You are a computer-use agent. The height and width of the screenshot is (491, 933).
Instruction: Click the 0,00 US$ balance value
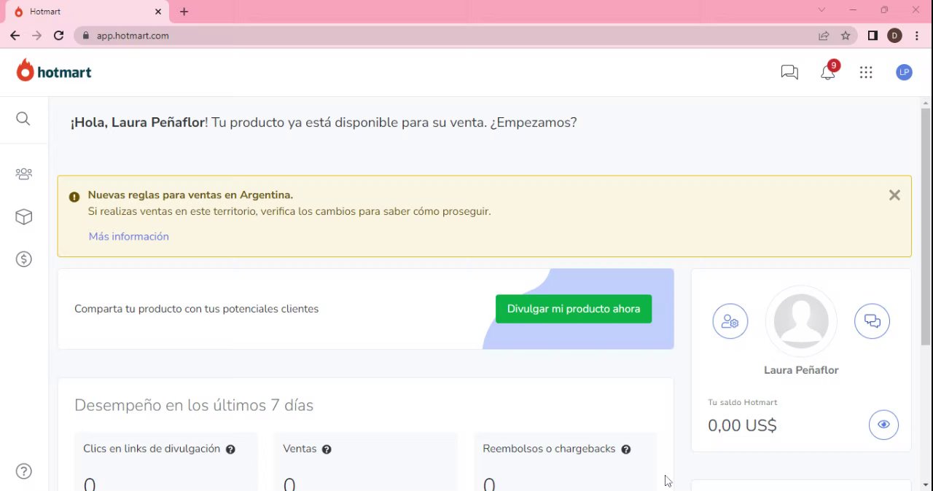coord(742,425)
